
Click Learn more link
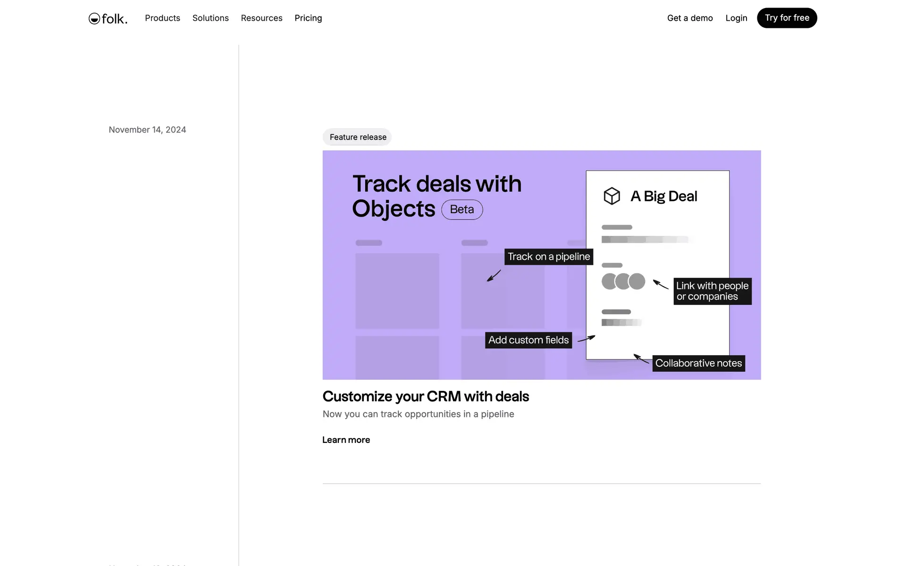[346, 440]
